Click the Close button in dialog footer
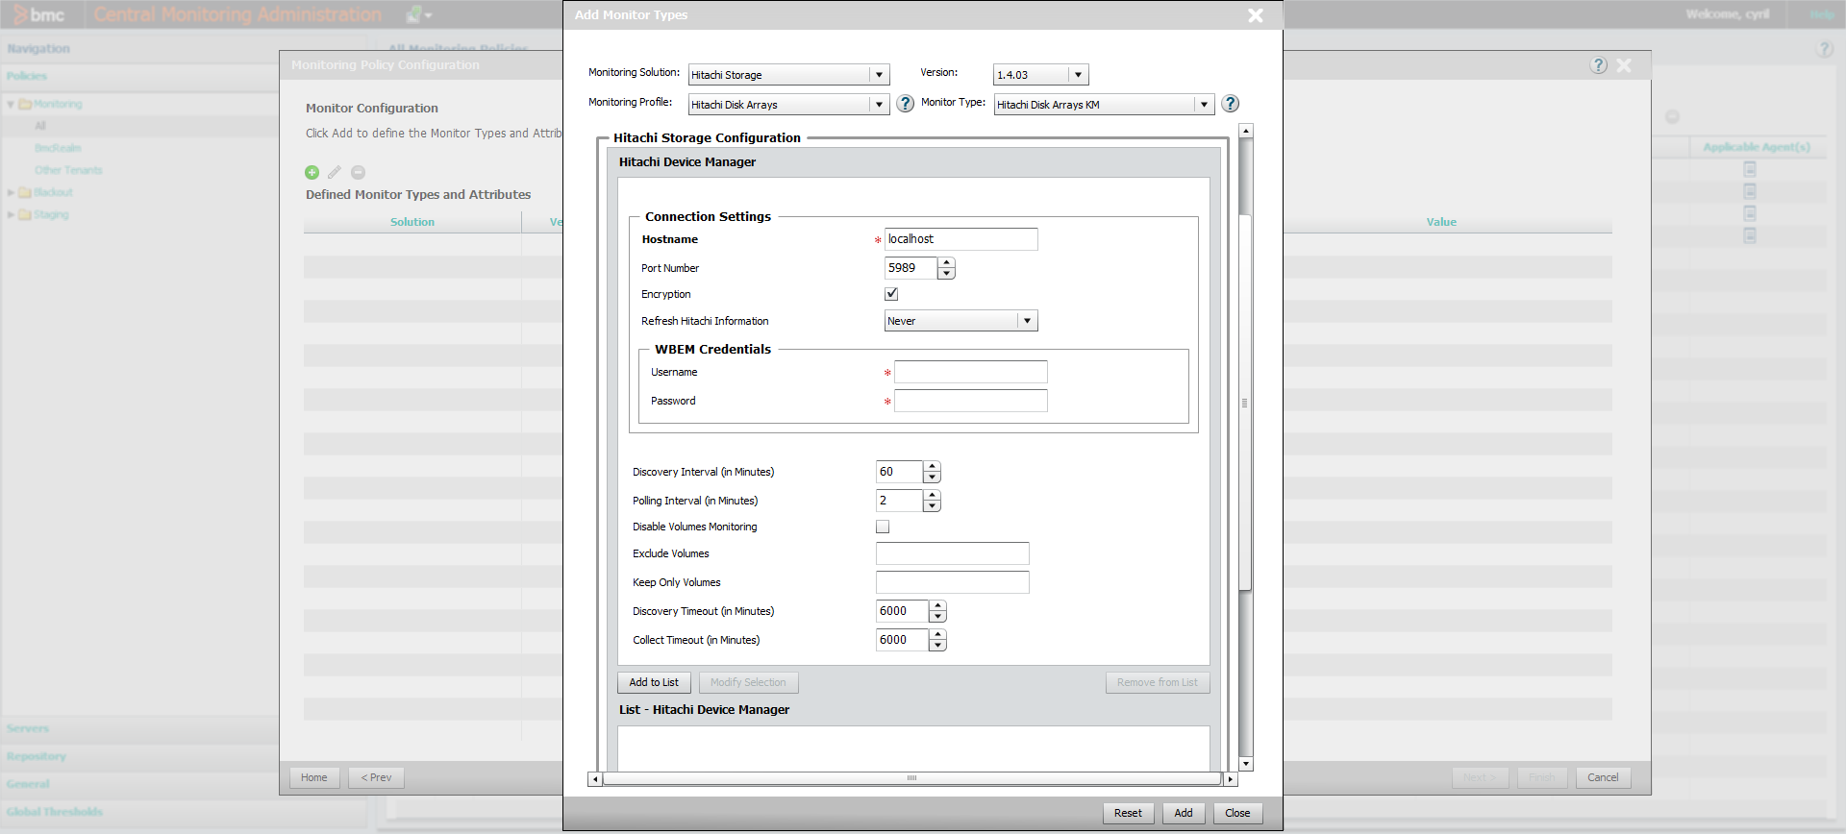The height and width of the screenshot is (834, 1846). pyautogui.click(x=1237, y=813)
